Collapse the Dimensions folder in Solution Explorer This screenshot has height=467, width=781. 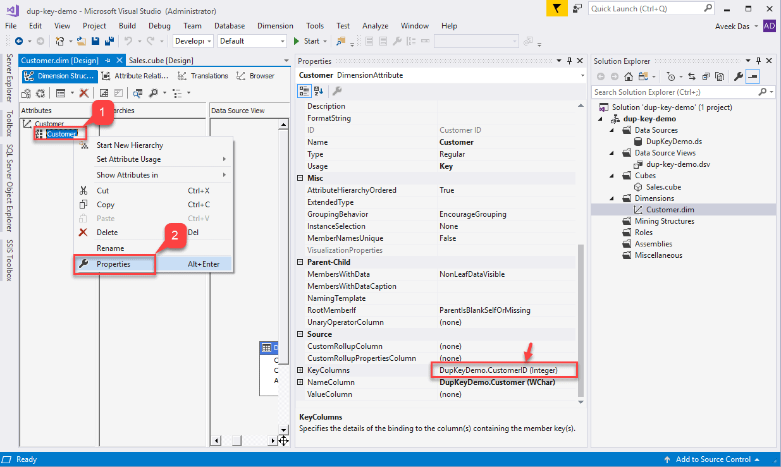click(x=612, y=198)
